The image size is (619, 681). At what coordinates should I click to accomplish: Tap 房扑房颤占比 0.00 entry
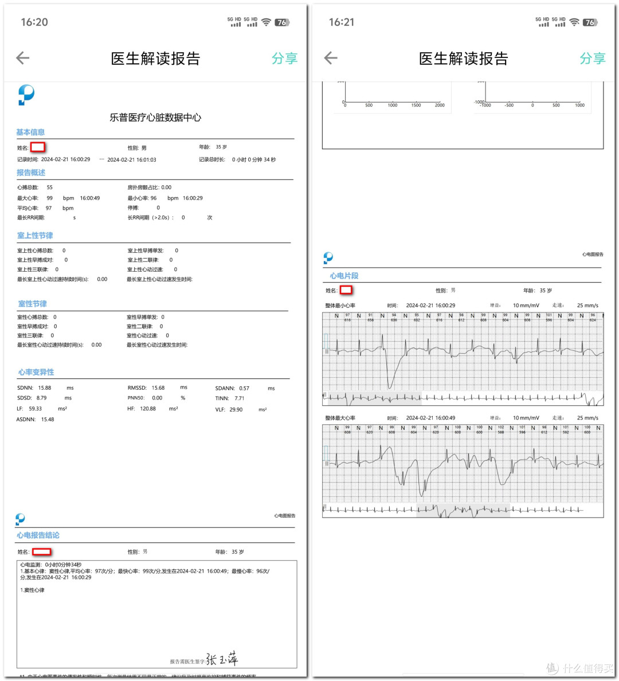(x=150, y=187)
